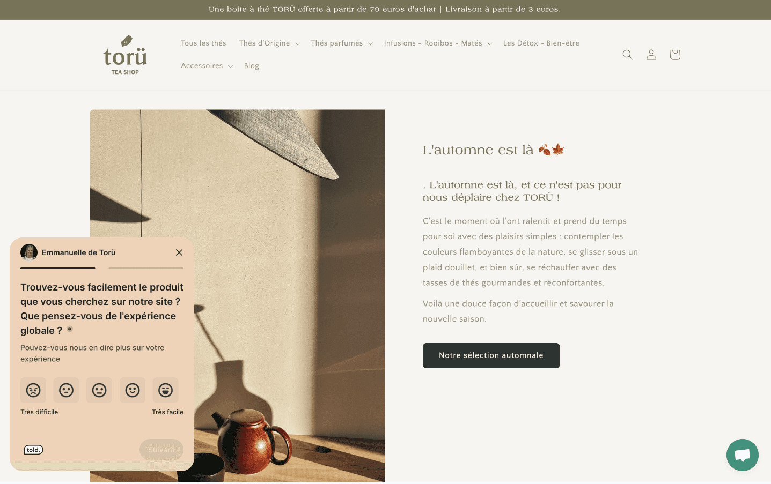Click the told. logo badge

pos(33,450)
